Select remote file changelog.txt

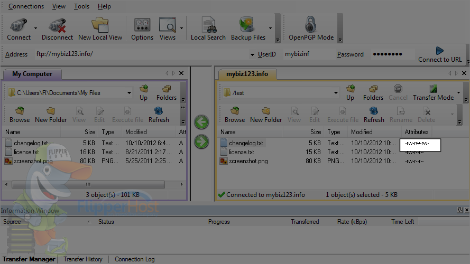[x=246, y=143]
